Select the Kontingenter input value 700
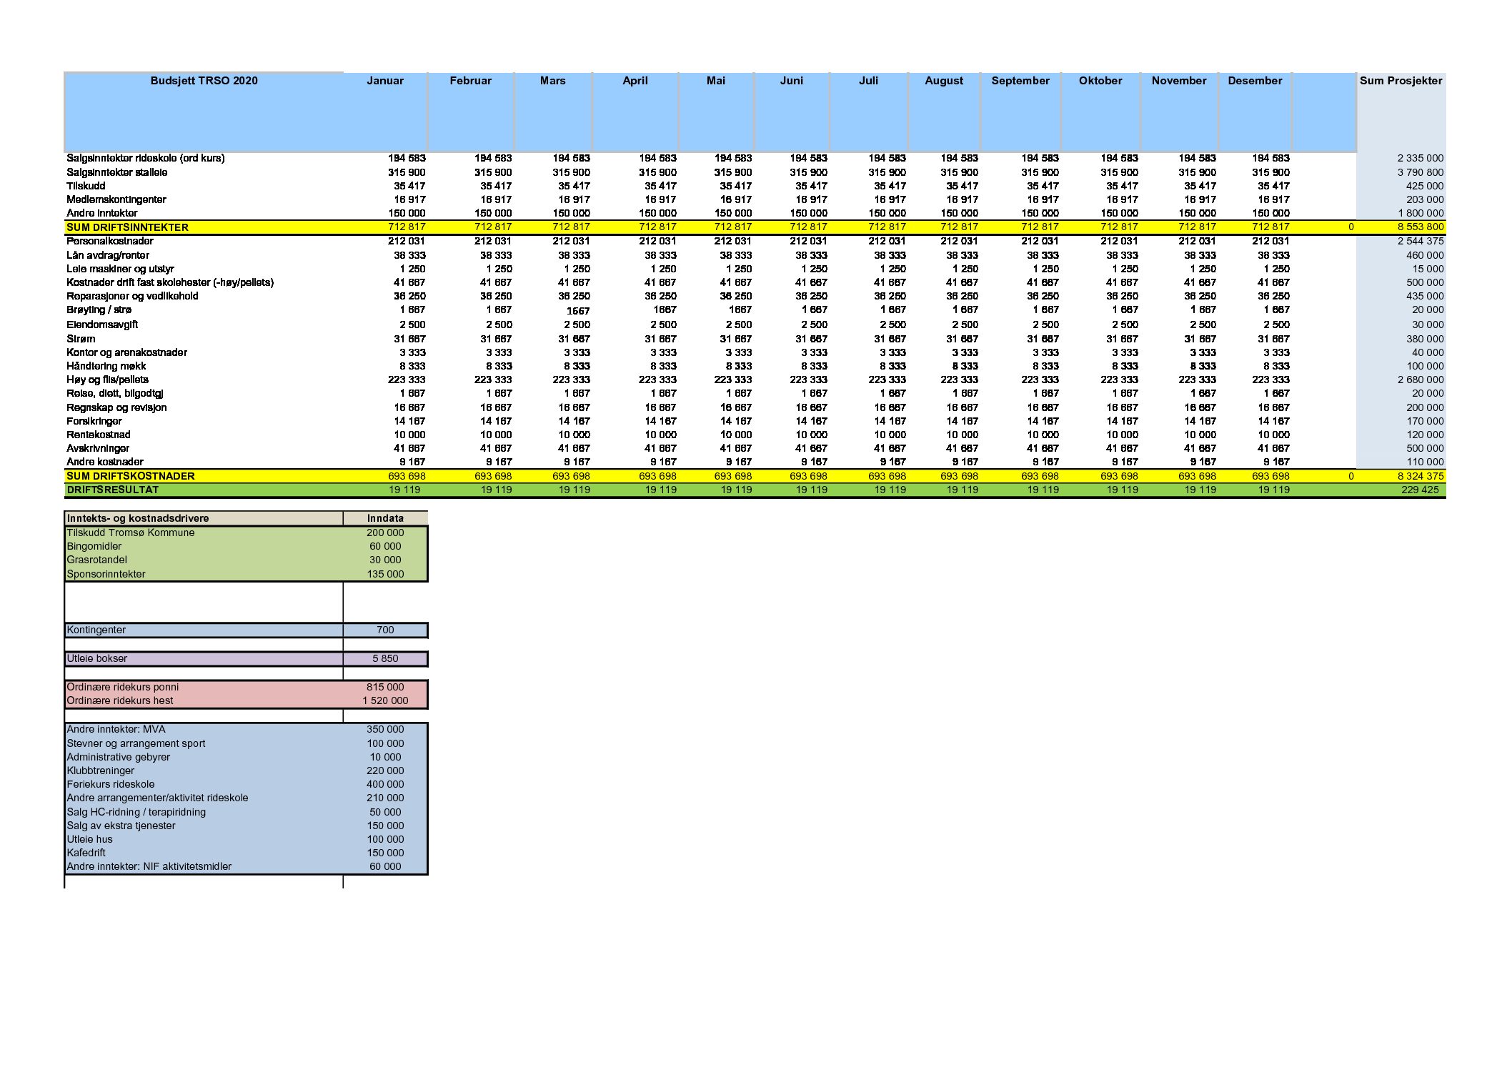 click(x=385, y=630)
